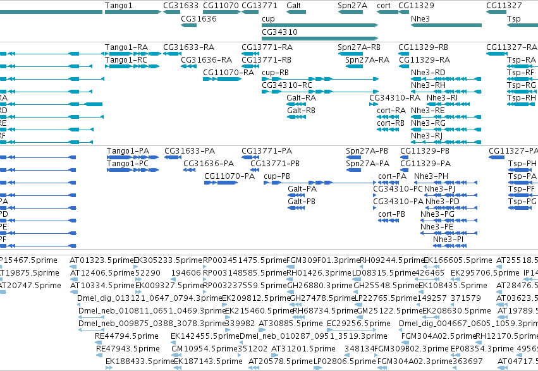Select the EK166605.5prime EST label
Image resolution: width=538 pixels, height=371 pixels.
(458, 260)
